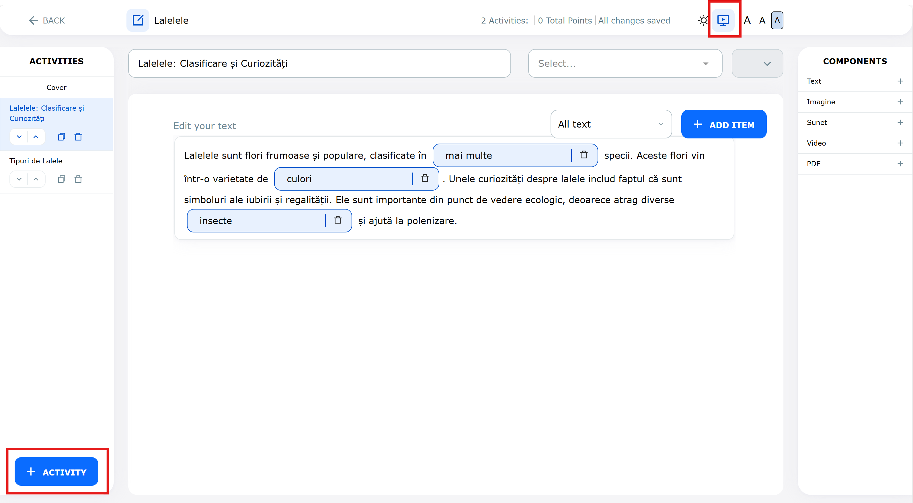This screenshot has width=913, height=503.
Task: Open the 'Select...' dropdown
Action: point(625,63)
